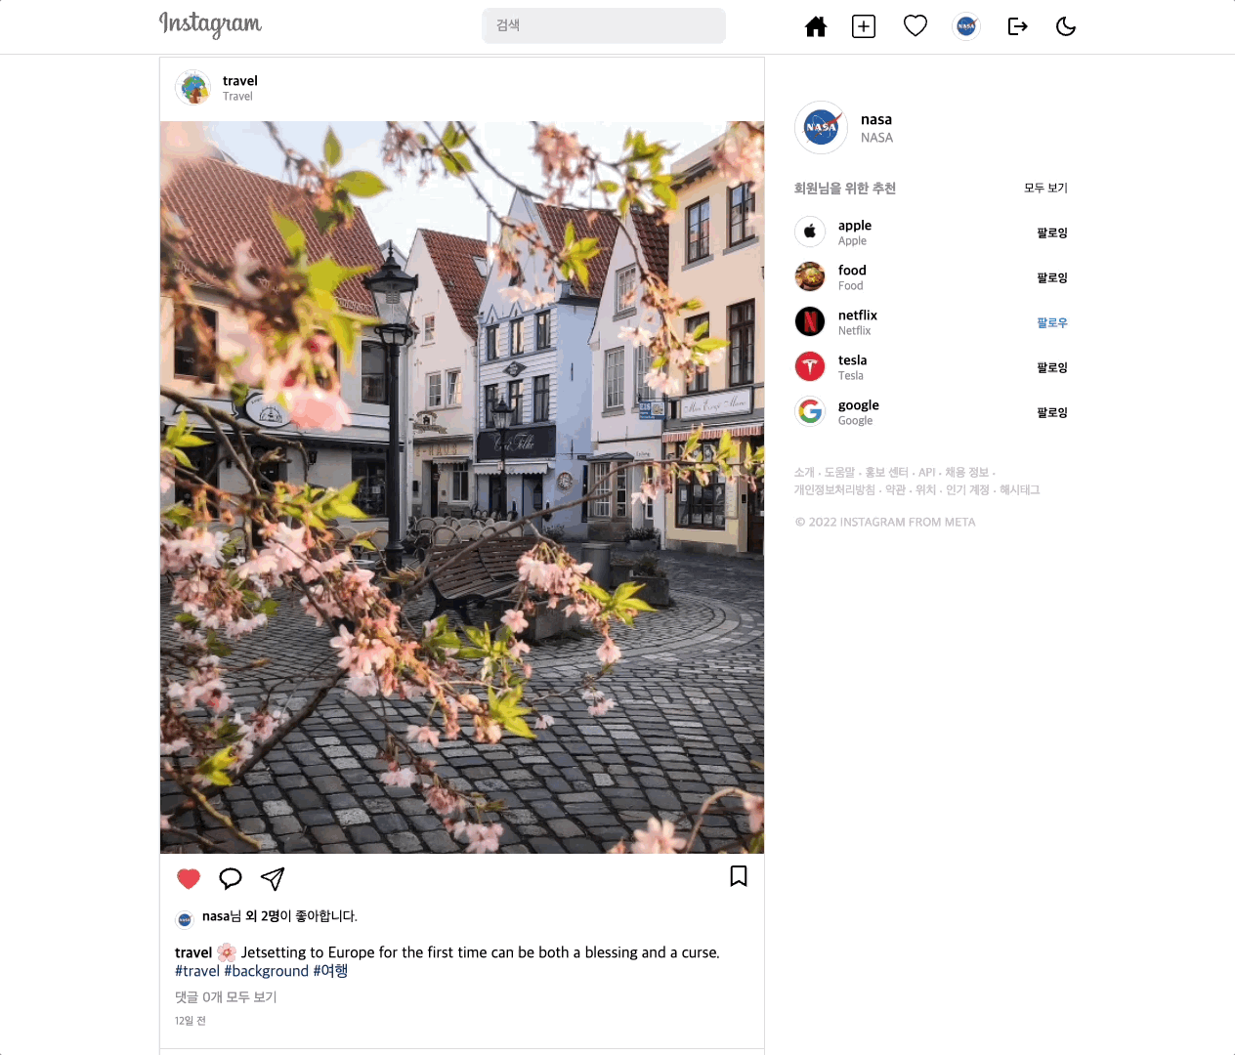
Task: Toggle dark mode moon icon
Action: pos(1066,26)
